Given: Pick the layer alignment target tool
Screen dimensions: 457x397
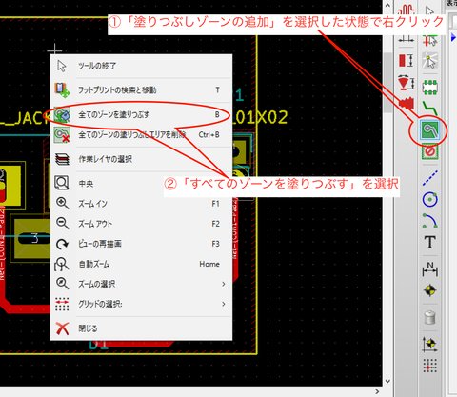Looking at the screenshot, I should [x=430, y=290].
